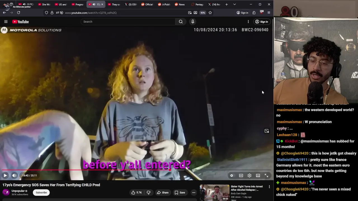Open more actions under the video
This screenshot has width=358, height=201.
tap(194, 192)
